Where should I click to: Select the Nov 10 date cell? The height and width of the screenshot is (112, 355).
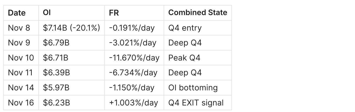tap(21, 58)
